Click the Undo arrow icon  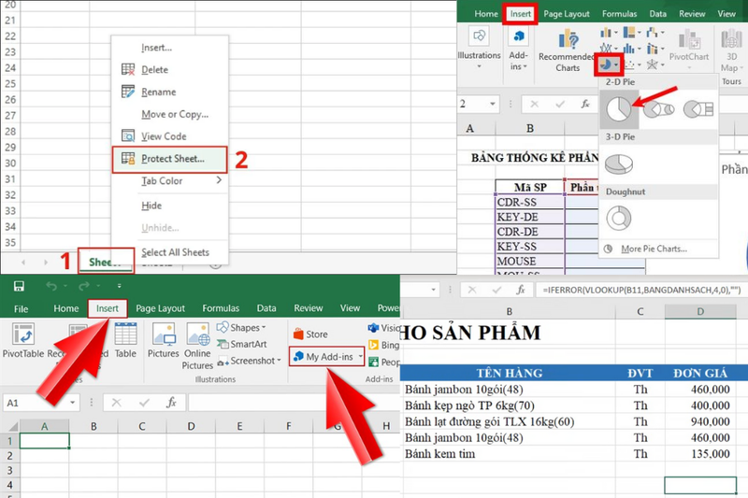(51, 286)
